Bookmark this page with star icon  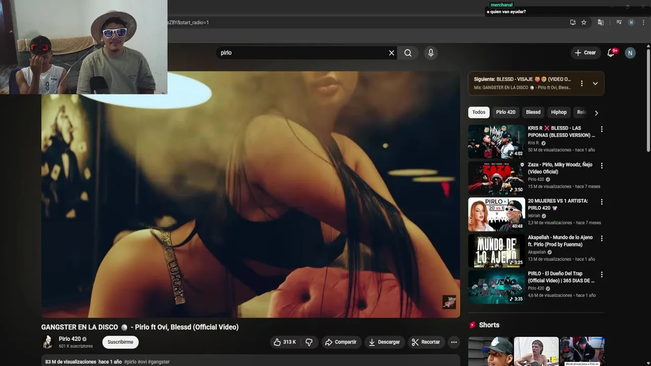[x=584, y=22]
